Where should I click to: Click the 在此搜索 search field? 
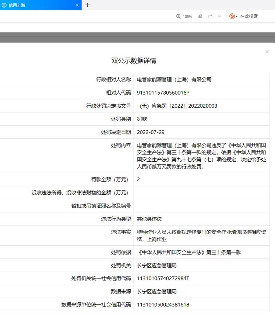click(x=249, y=16)
